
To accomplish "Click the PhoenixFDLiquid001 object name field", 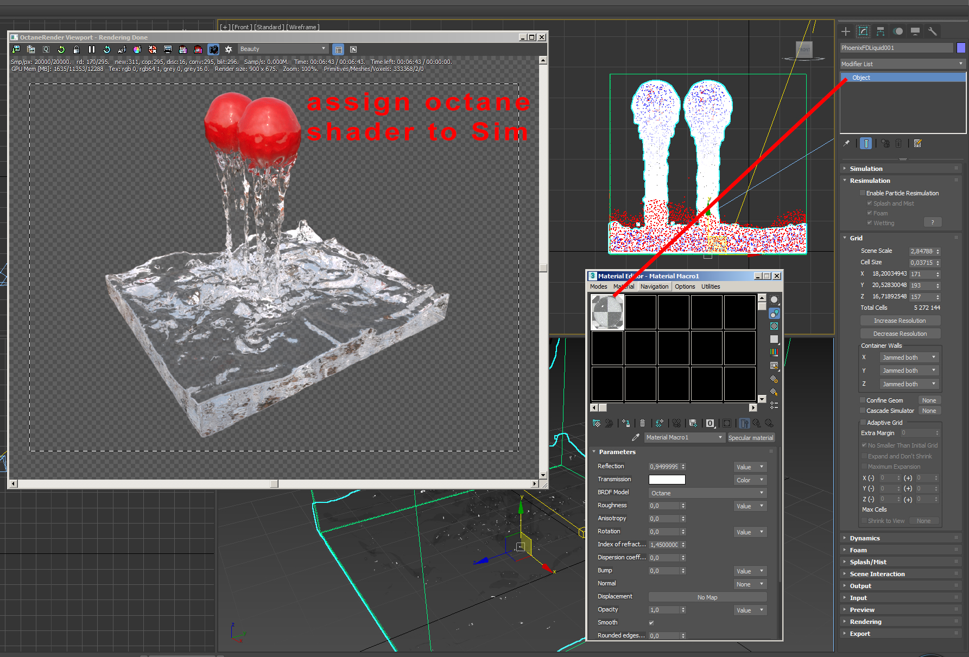I will coord(896,48).
